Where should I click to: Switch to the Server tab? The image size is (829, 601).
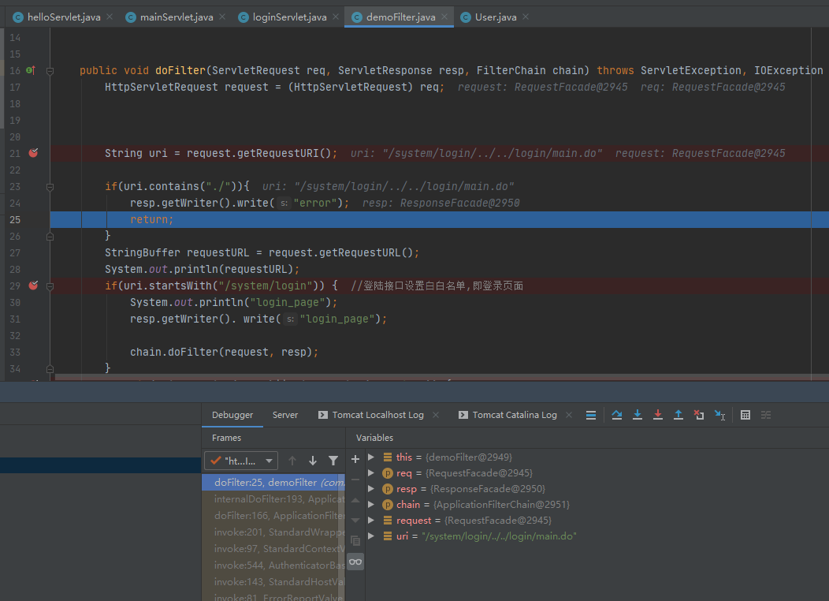(x=285, y=415)
